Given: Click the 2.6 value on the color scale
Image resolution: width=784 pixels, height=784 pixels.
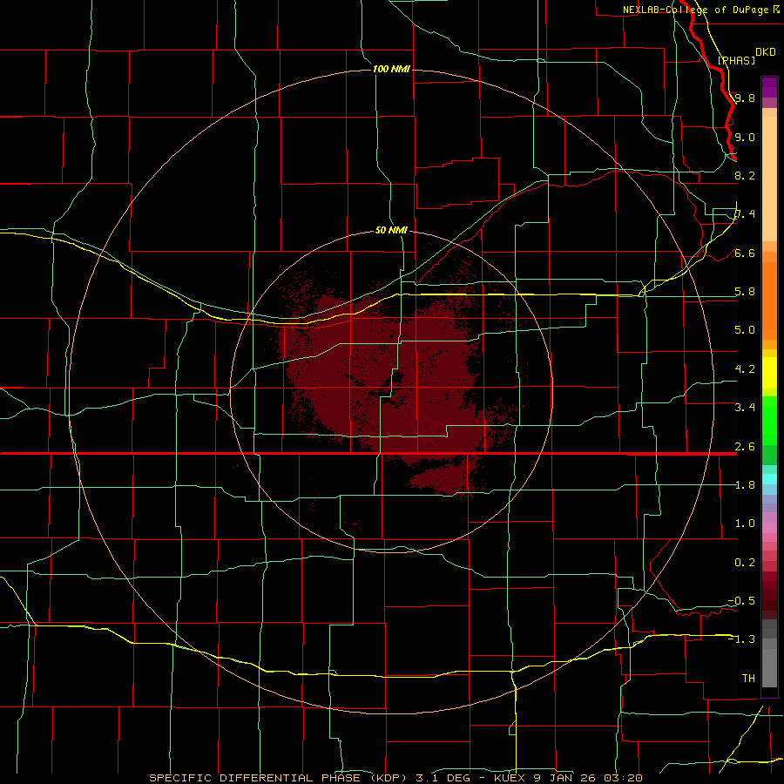Looking at the screenshot, I should tap(745, 447).
